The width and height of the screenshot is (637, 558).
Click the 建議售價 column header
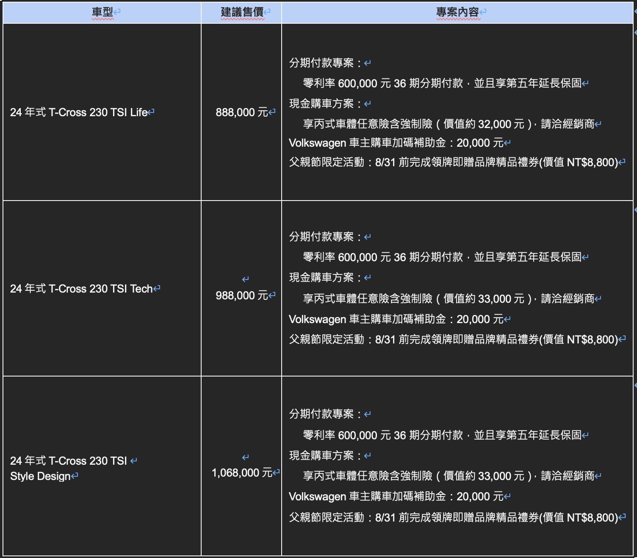242,12
